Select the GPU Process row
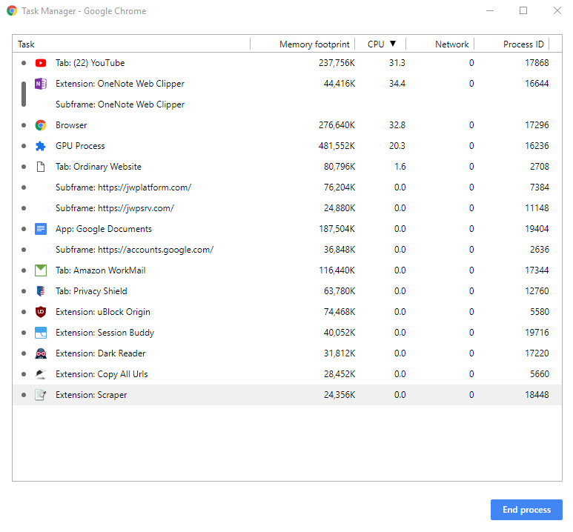 tap(287, 146)
